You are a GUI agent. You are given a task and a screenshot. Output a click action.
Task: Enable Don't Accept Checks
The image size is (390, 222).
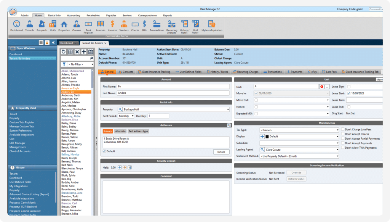pos(343,134)
